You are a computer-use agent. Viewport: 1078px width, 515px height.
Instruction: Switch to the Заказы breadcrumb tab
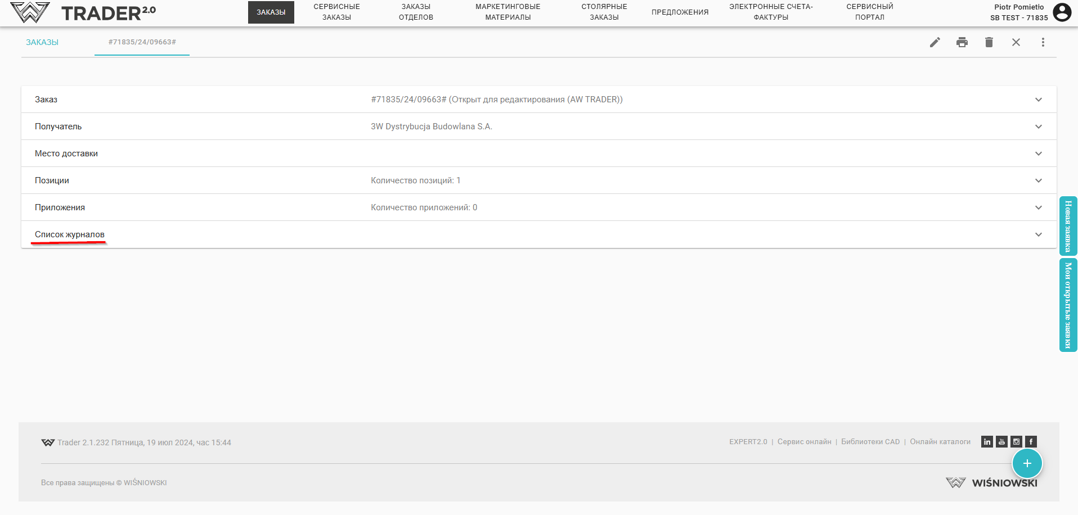coord(42,42)
